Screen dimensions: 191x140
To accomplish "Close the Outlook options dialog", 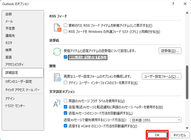I will pyautogui.click(x=185, y=4).
